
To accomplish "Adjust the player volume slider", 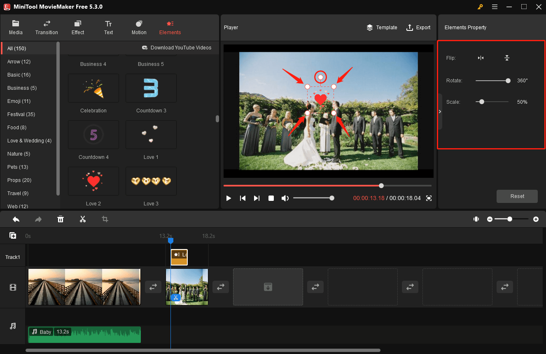I will (x=332, y=198).
